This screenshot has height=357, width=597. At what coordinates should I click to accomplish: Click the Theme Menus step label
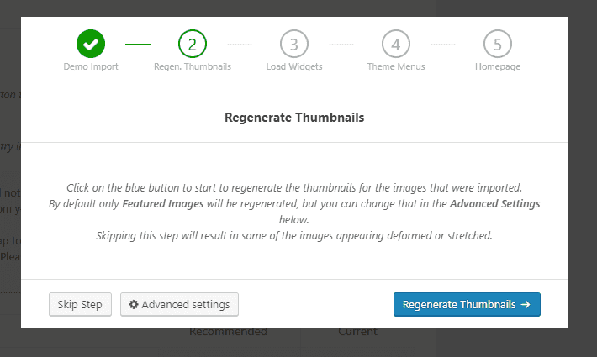pos(396,66)
